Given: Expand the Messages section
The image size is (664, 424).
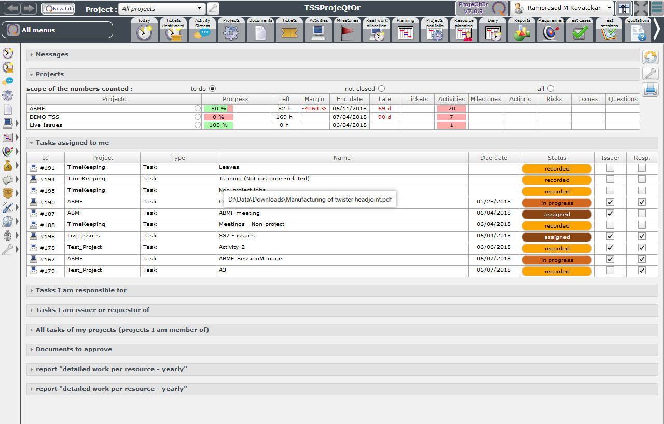Looking at the screenshot, I should [52, 54].
